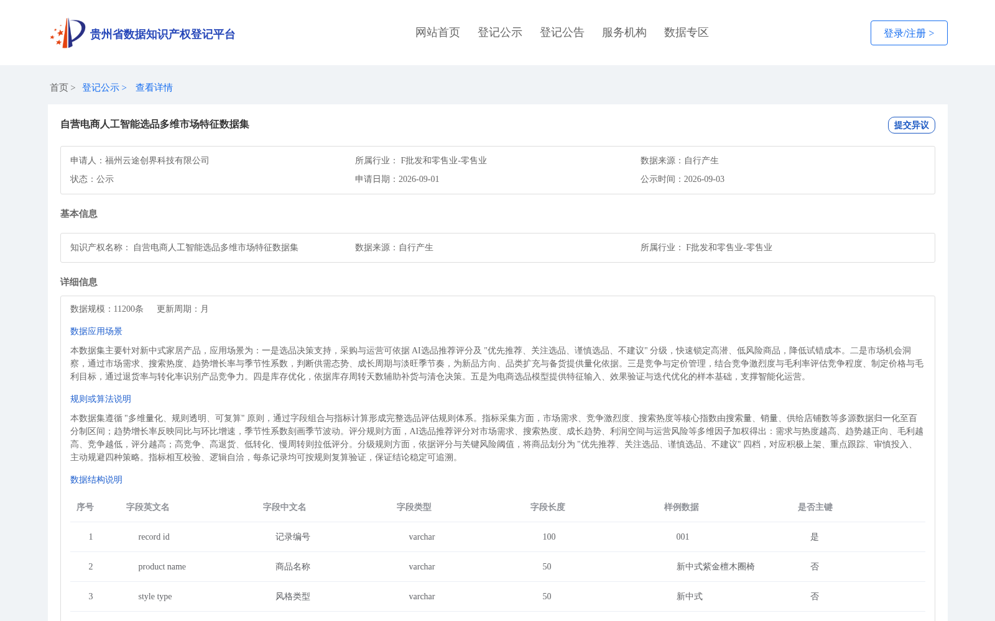Click the product name table cell
Image resolution: width=995 pixels, height=621 pixels.
[x=162, y=566]
